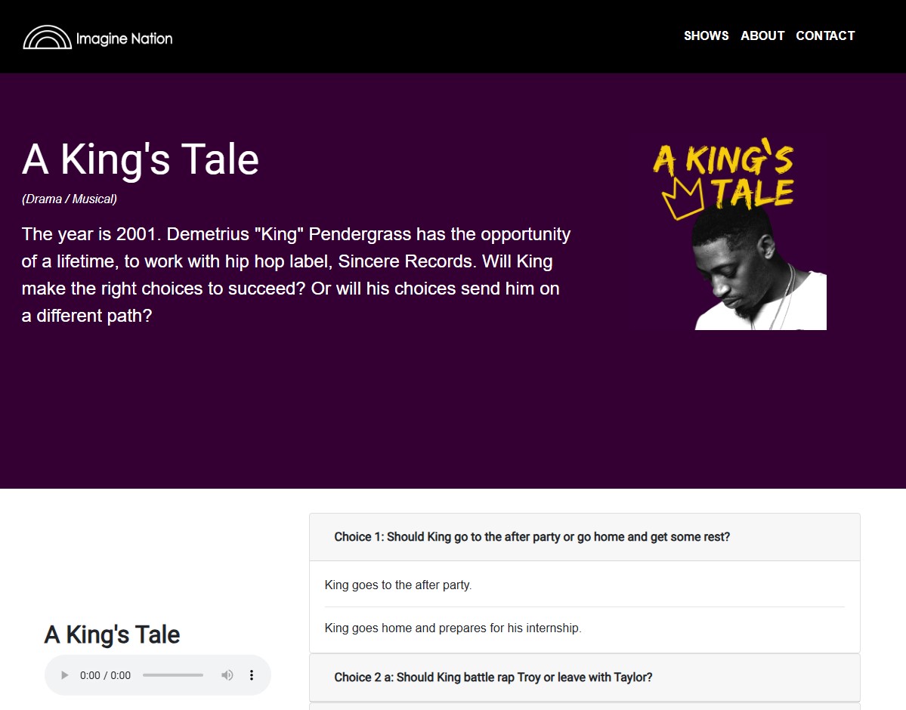Open the audio player three-dot options menu
This screenshot has width=906, height=710.
coord(252,675)
